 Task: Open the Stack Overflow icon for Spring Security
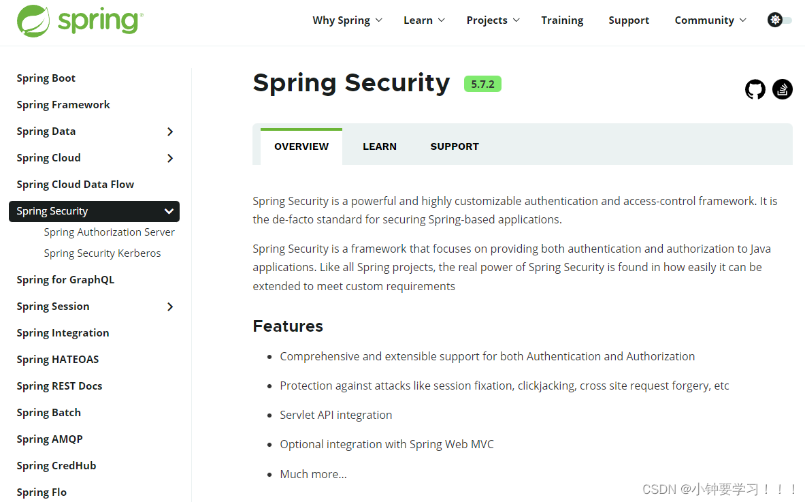coord(783,89)
